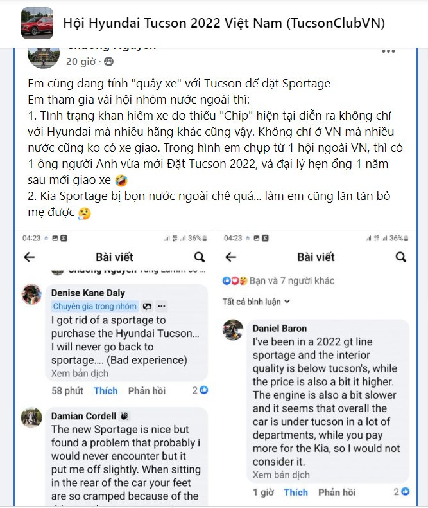Tap back arrow in left Bài viết screenshot
The image size is (428, 508).
(x=30, y=257)
